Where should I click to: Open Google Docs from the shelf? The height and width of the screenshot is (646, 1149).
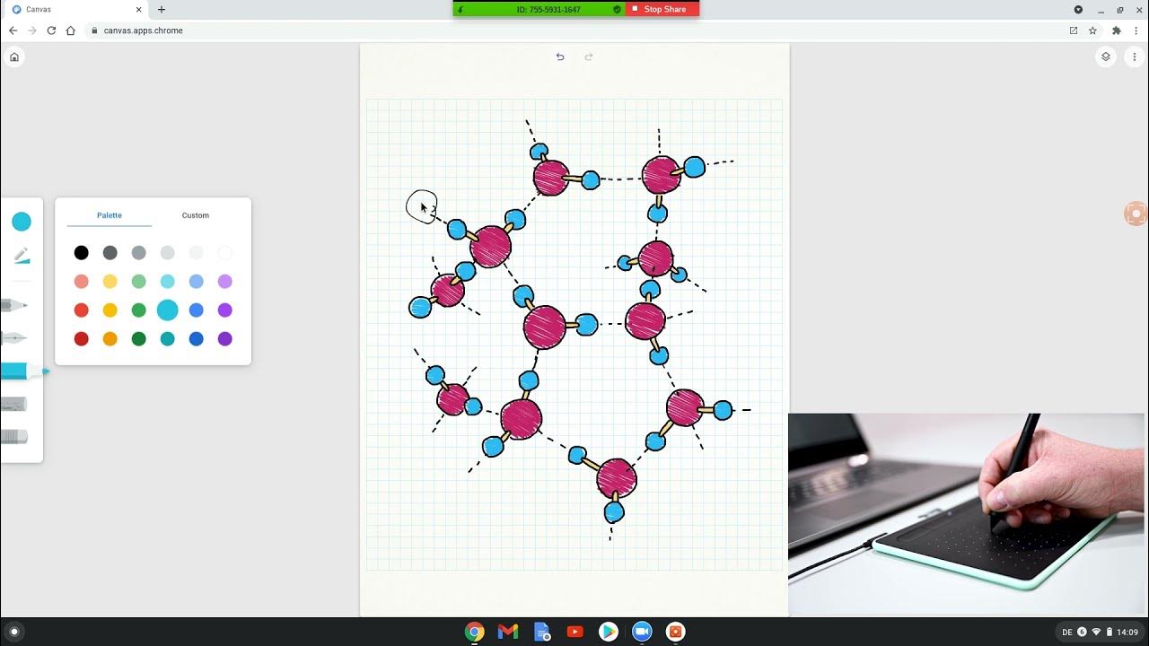[x=542, y=632]
